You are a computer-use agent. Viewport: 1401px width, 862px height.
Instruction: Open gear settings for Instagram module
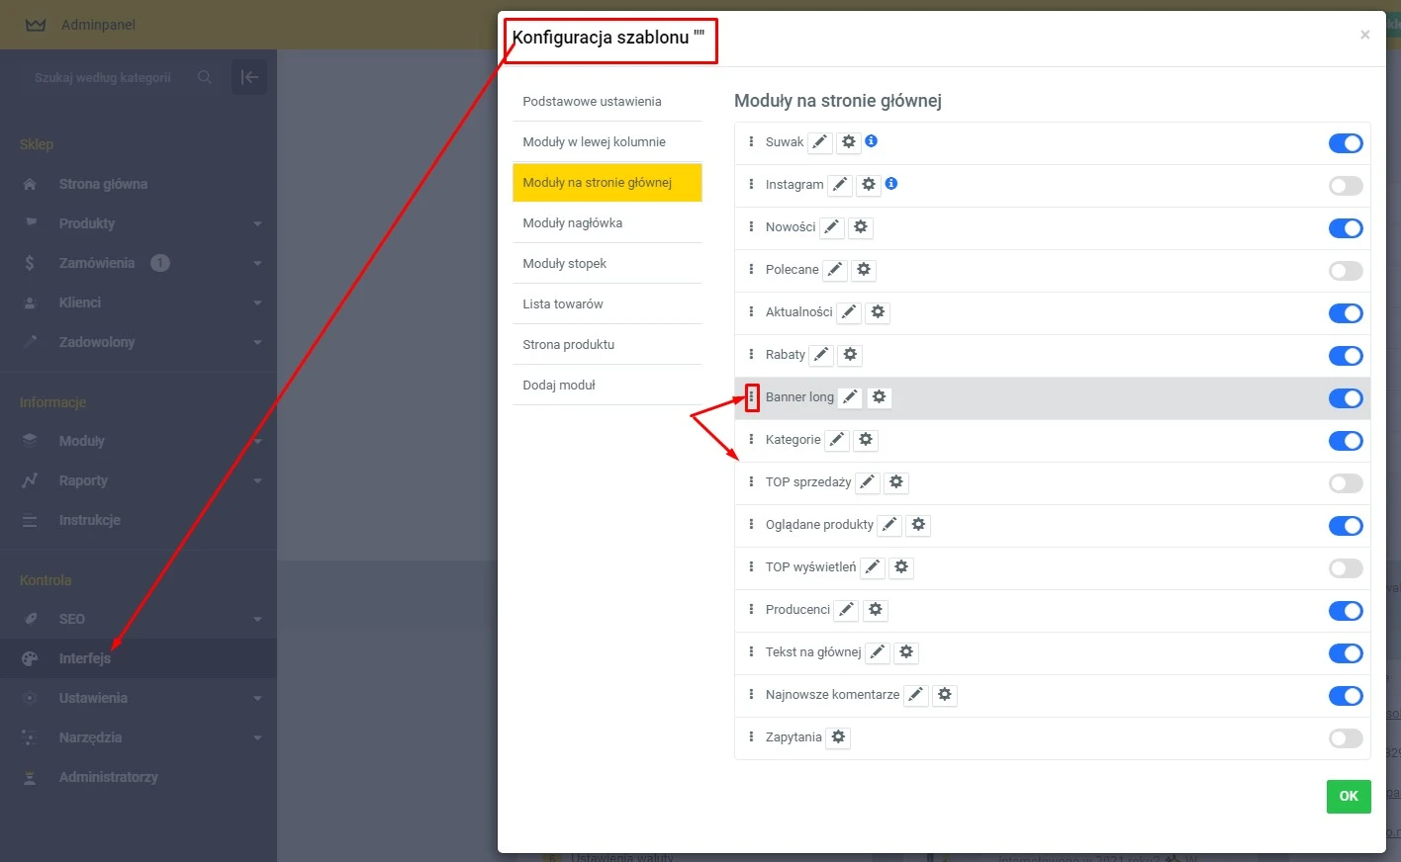point(869,185)
